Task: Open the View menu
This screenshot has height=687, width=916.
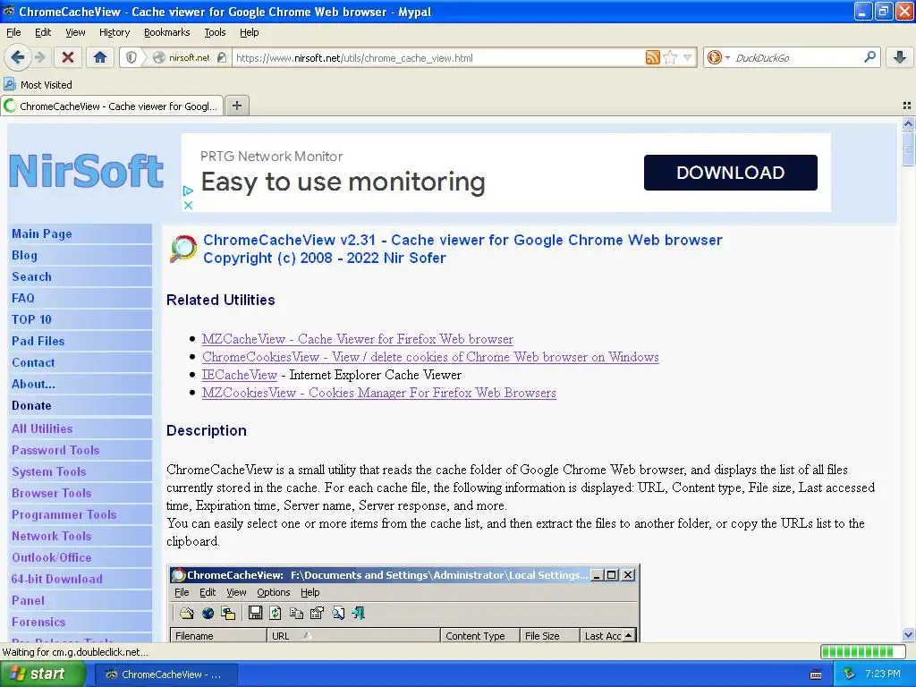Action: 75,32
